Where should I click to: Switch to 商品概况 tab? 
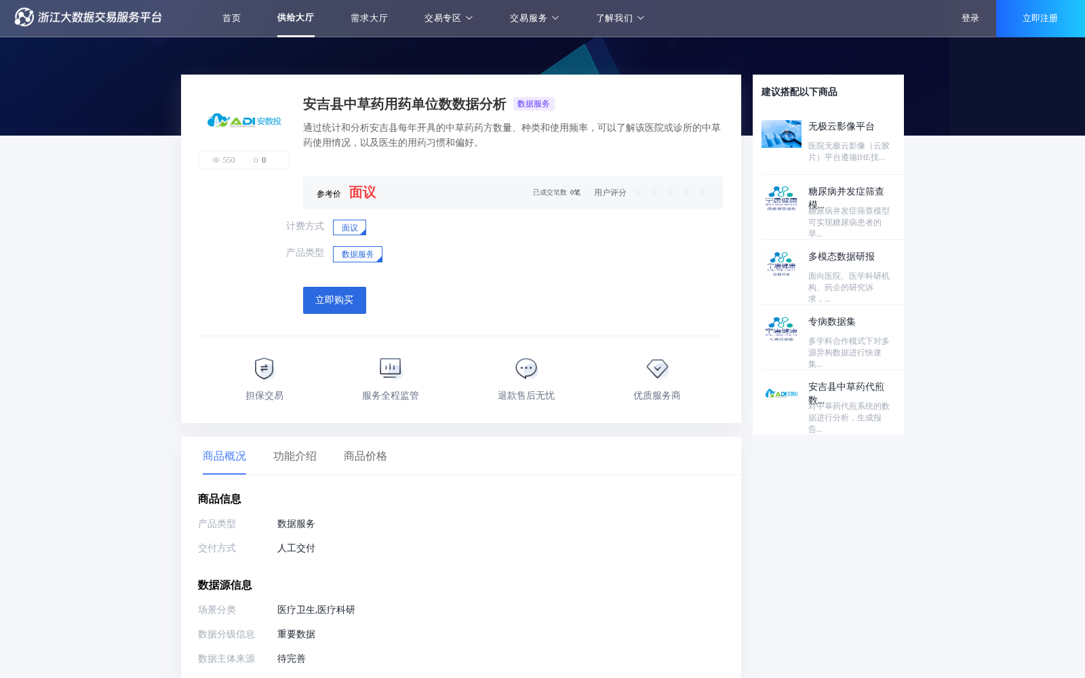224,456
